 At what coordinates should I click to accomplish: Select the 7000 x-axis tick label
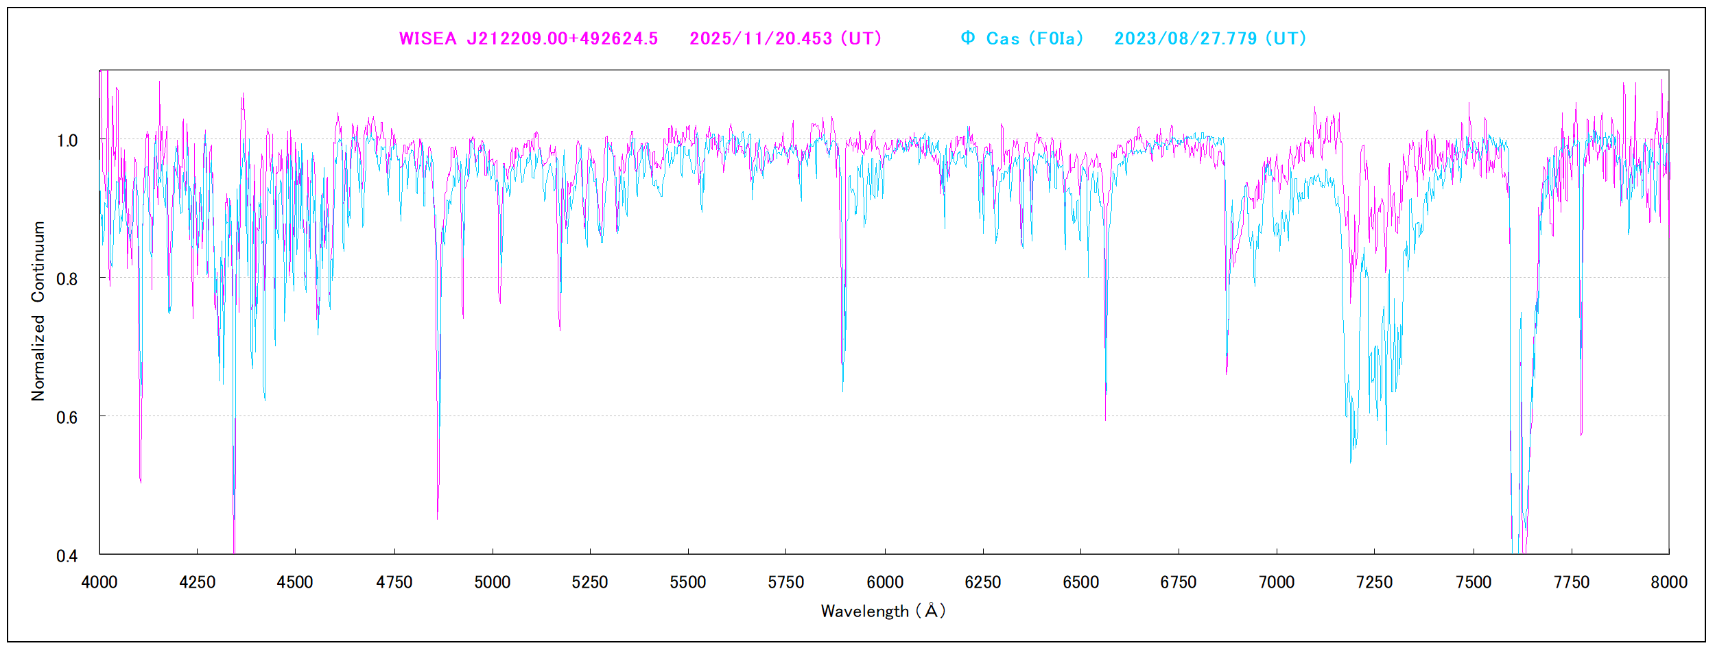pyautogui.click(x=1276, y=583)
